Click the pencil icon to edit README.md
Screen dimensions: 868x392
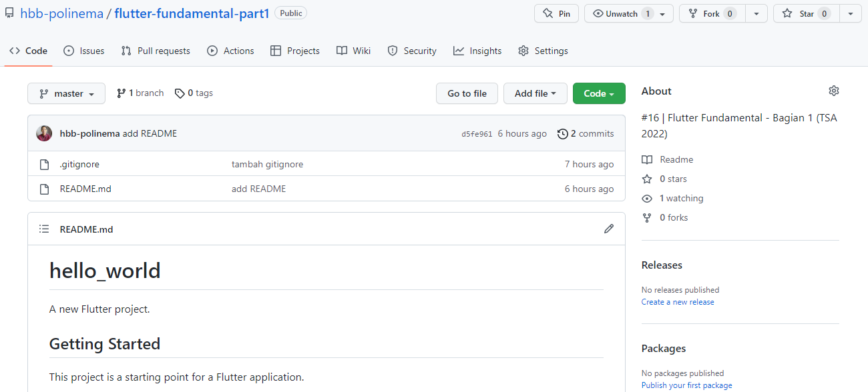point(608,229)
